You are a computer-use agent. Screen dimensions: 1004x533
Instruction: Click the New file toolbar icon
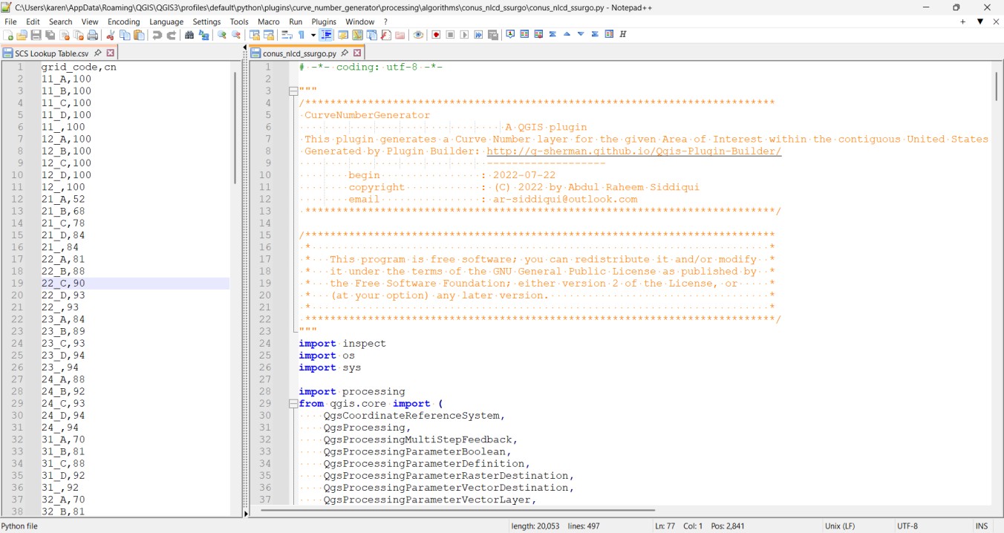point(8,35)
